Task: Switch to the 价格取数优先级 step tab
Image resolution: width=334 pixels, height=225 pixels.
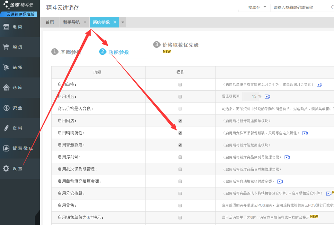Action: (176, 45)
